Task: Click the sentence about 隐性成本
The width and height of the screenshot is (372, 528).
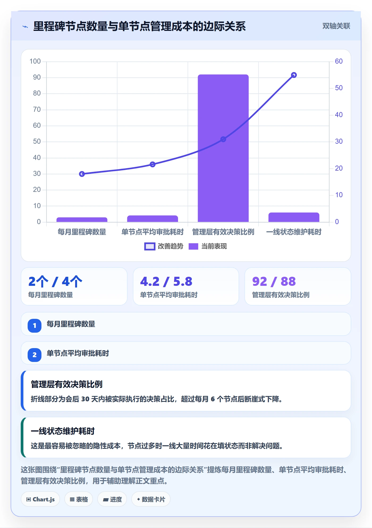Action: click(x=157, y=446)
